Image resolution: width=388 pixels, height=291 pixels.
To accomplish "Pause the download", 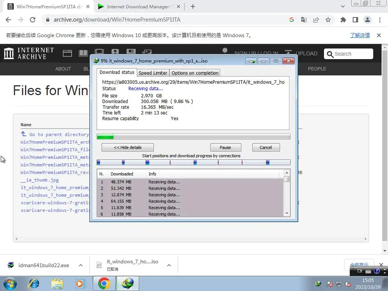I will pos(225,147).
